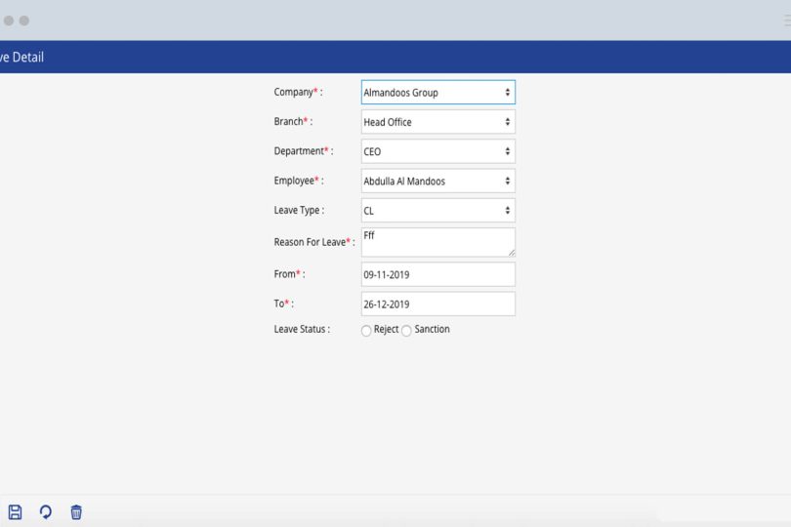Expand the Employee dropdown showing Abdulla Al Mandoos

(x=437, y=182)
